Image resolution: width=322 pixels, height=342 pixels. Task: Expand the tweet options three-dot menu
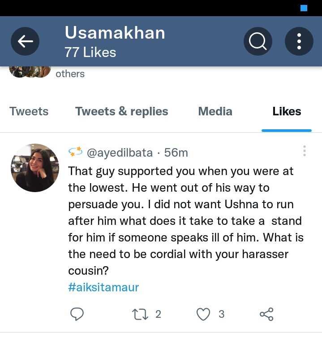click(305, 151)
